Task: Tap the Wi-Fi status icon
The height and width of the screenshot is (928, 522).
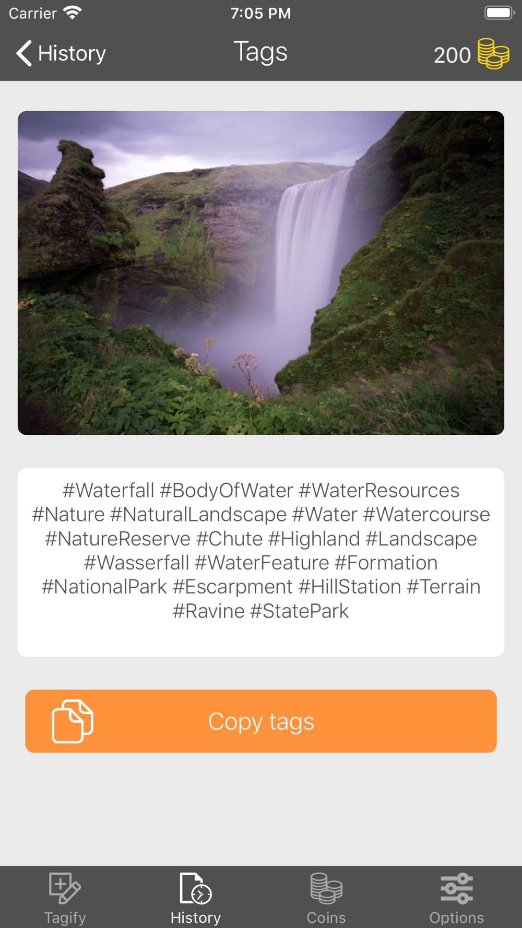Action: (73, 13)
